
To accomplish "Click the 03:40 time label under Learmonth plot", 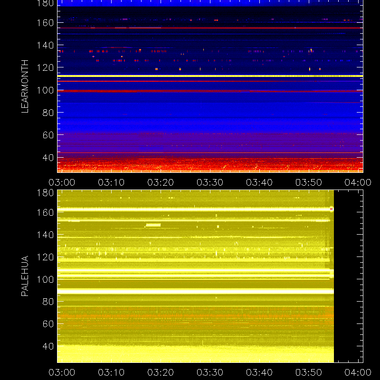I will [x=259, y=182].
